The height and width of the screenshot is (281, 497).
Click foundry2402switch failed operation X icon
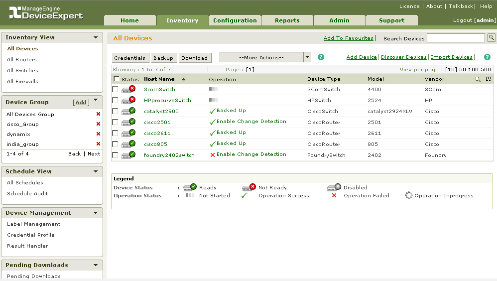coord(213,155)
